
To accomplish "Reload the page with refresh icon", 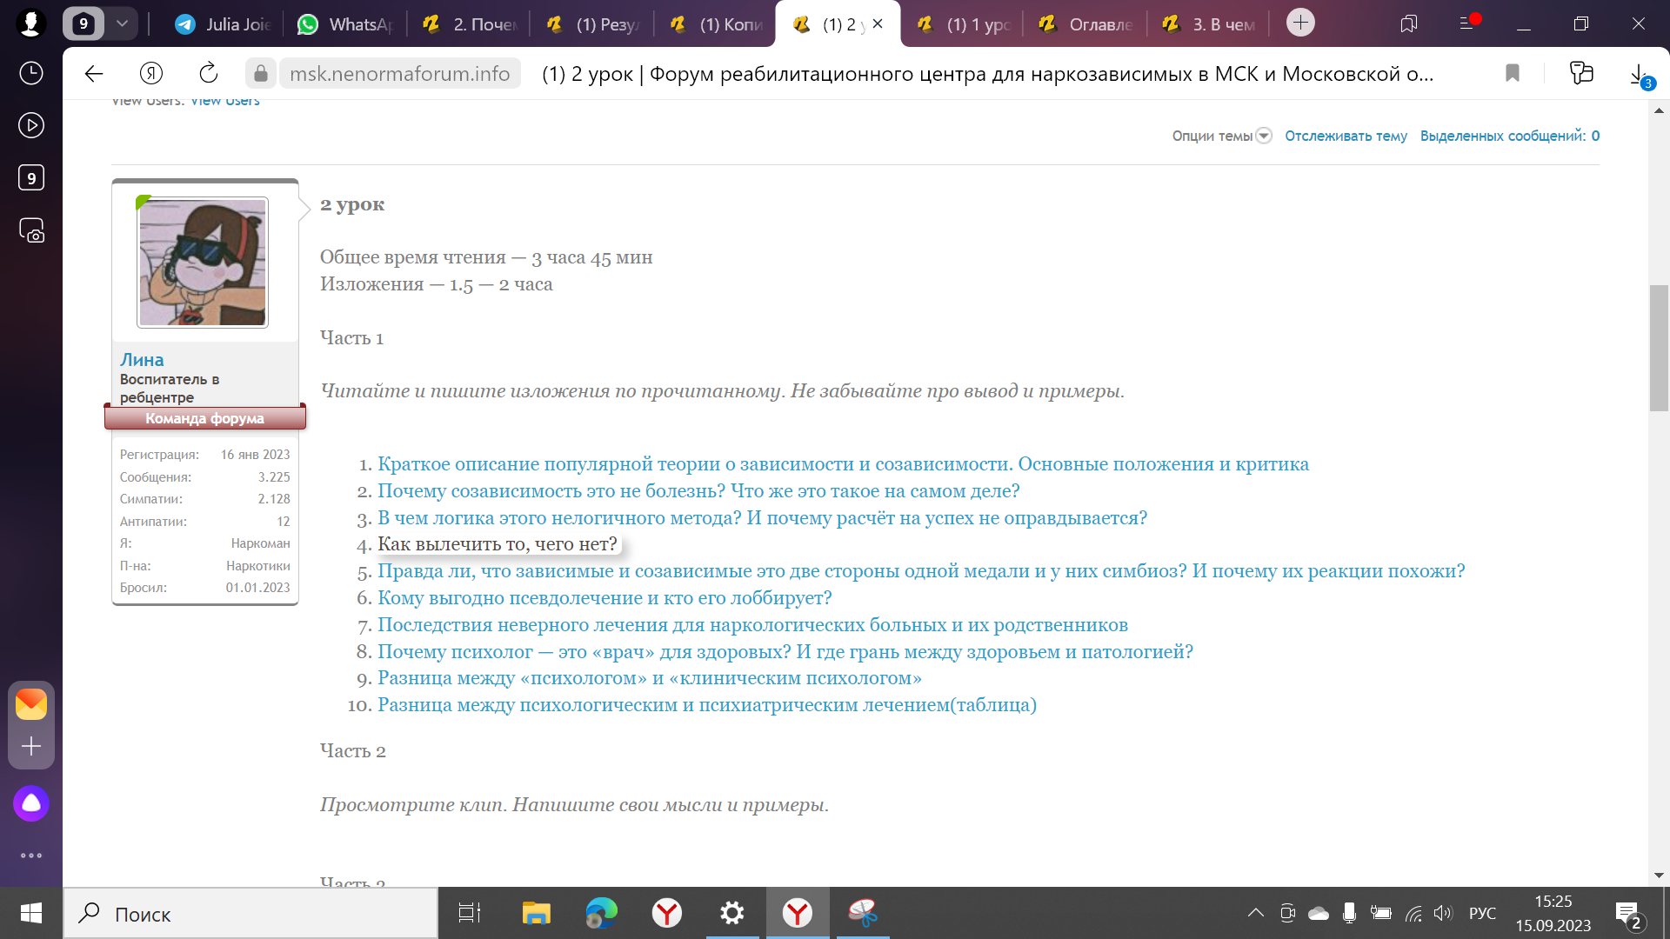I will click(208, 74).
